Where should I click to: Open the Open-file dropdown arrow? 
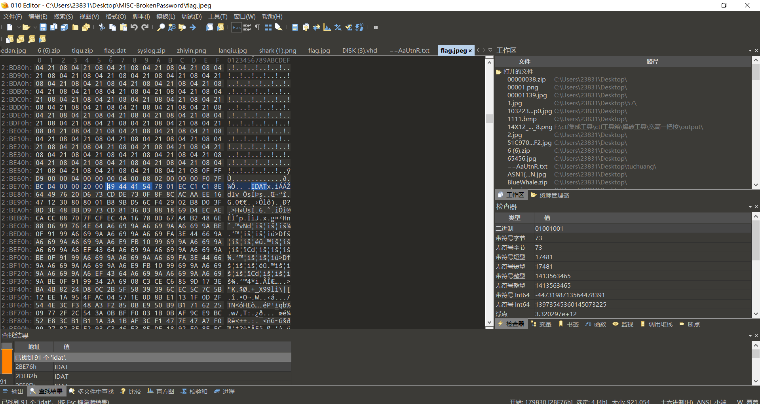35,27
